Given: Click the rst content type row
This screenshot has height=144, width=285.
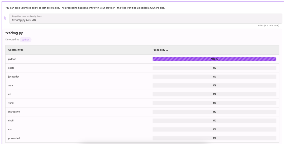Looking at the screenshot, I should [x=10, y=94].
